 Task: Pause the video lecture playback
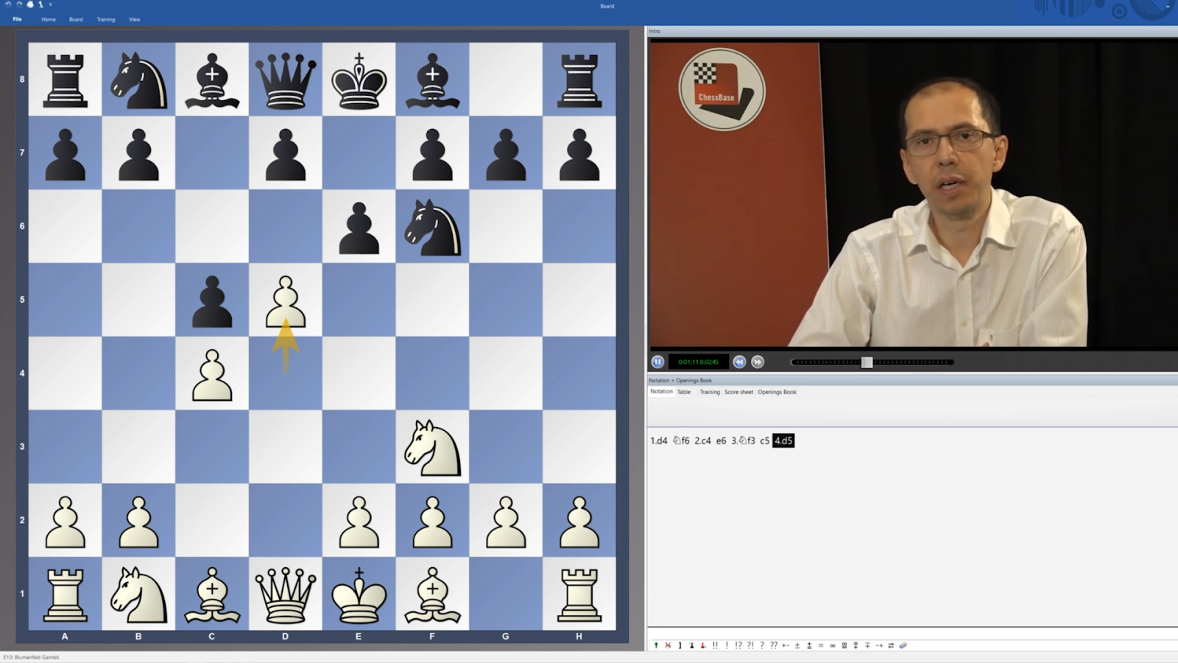coord(657,362)
